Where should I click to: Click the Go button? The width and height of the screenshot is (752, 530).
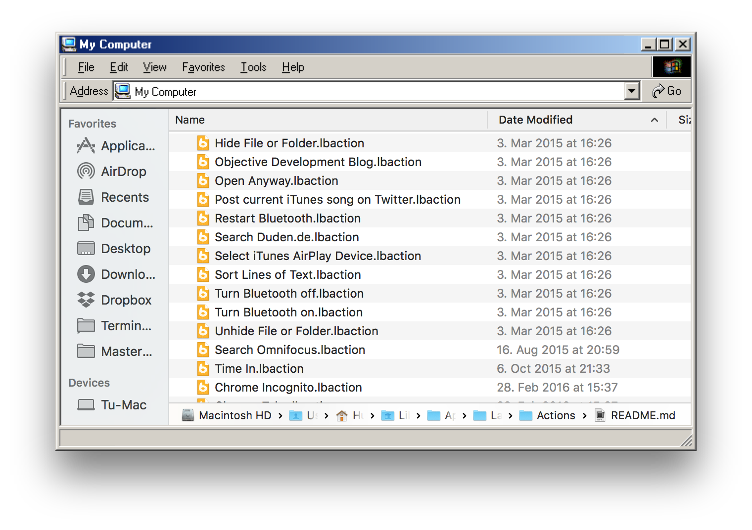click(666, 91)
